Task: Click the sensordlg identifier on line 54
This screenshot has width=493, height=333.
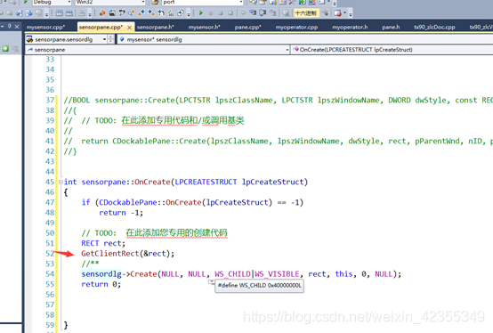Action: pyautogui.click(x=101, y=274)
